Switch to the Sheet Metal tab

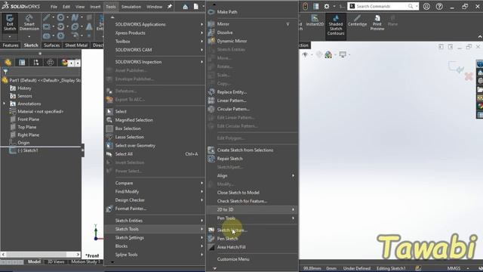[x=76, y=45]
